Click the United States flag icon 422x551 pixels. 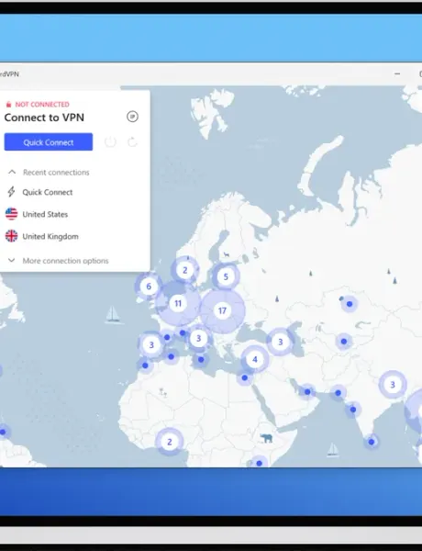[x=11, y=214]
